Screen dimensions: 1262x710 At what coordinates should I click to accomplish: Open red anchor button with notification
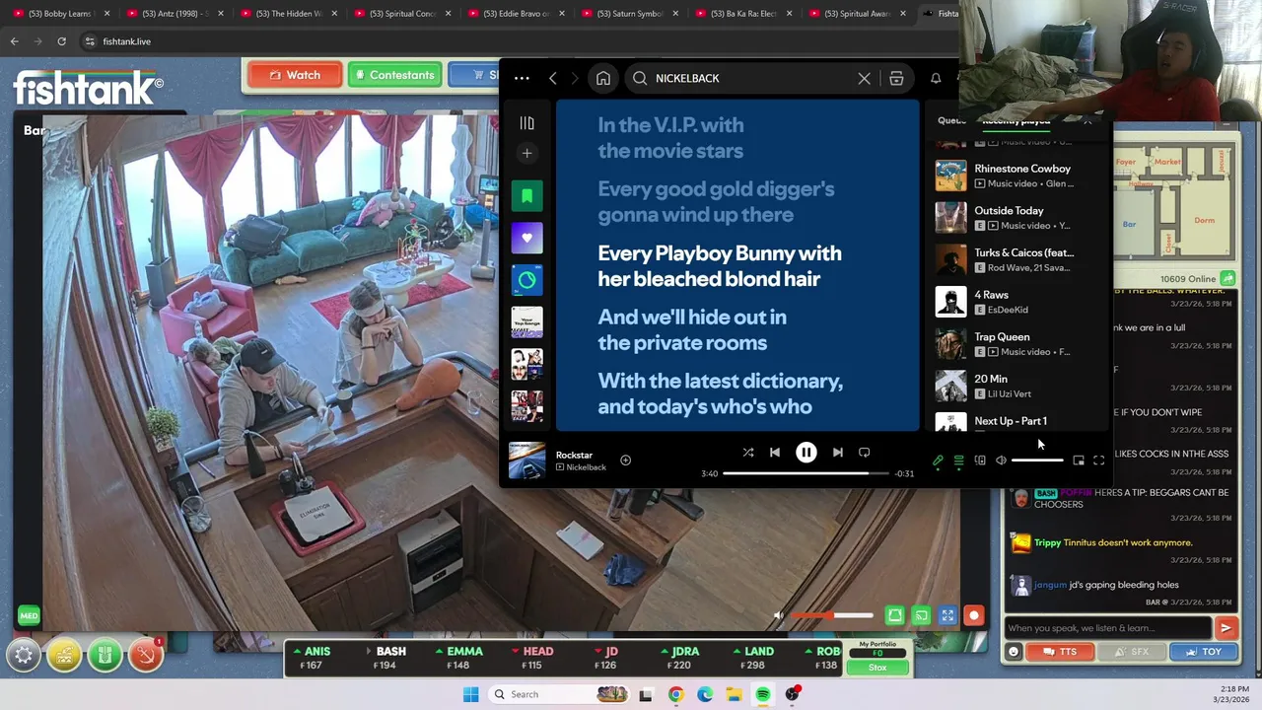145,655
